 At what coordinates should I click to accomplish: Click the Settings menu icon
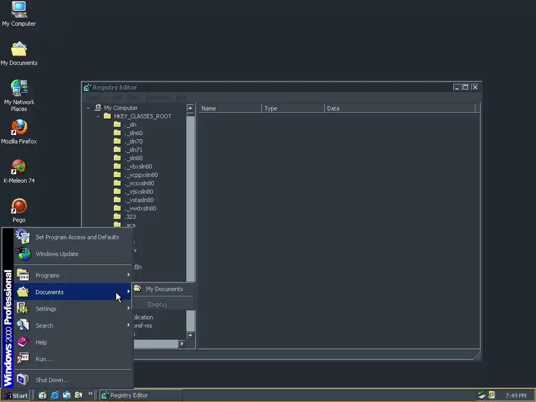click(23, 309)
